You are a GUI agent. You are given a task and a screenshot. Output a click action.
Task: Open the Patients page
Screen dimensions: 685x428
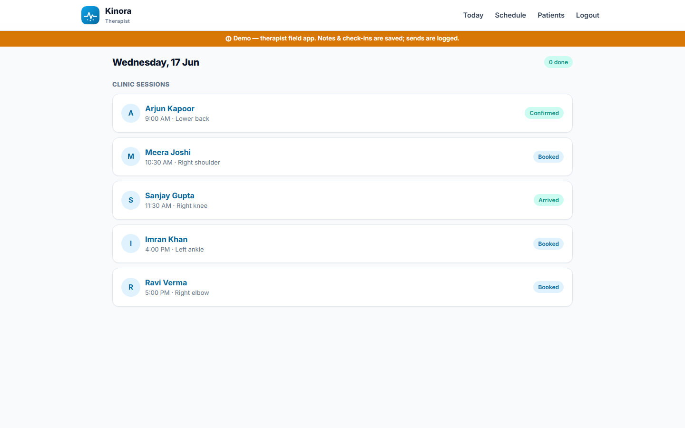551,15
